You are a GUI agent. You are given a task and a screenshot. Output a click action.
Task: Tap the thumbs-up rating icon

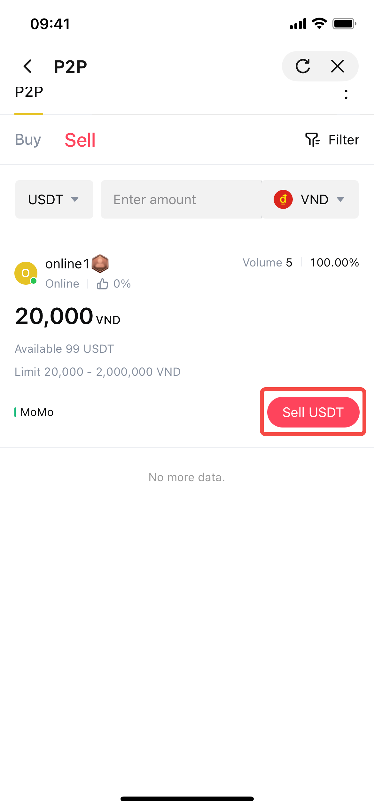[x=103, y=284]
